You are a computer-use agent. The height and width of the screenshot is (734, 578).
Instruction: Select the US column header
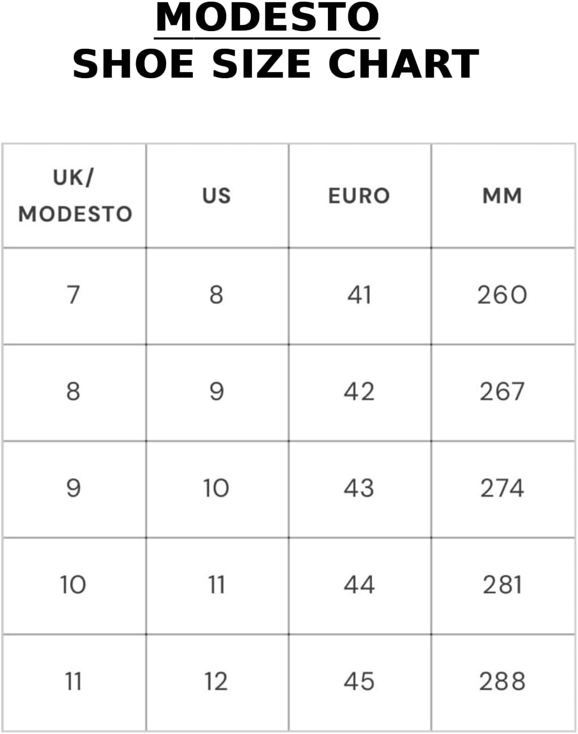click(x=217, y=196)
